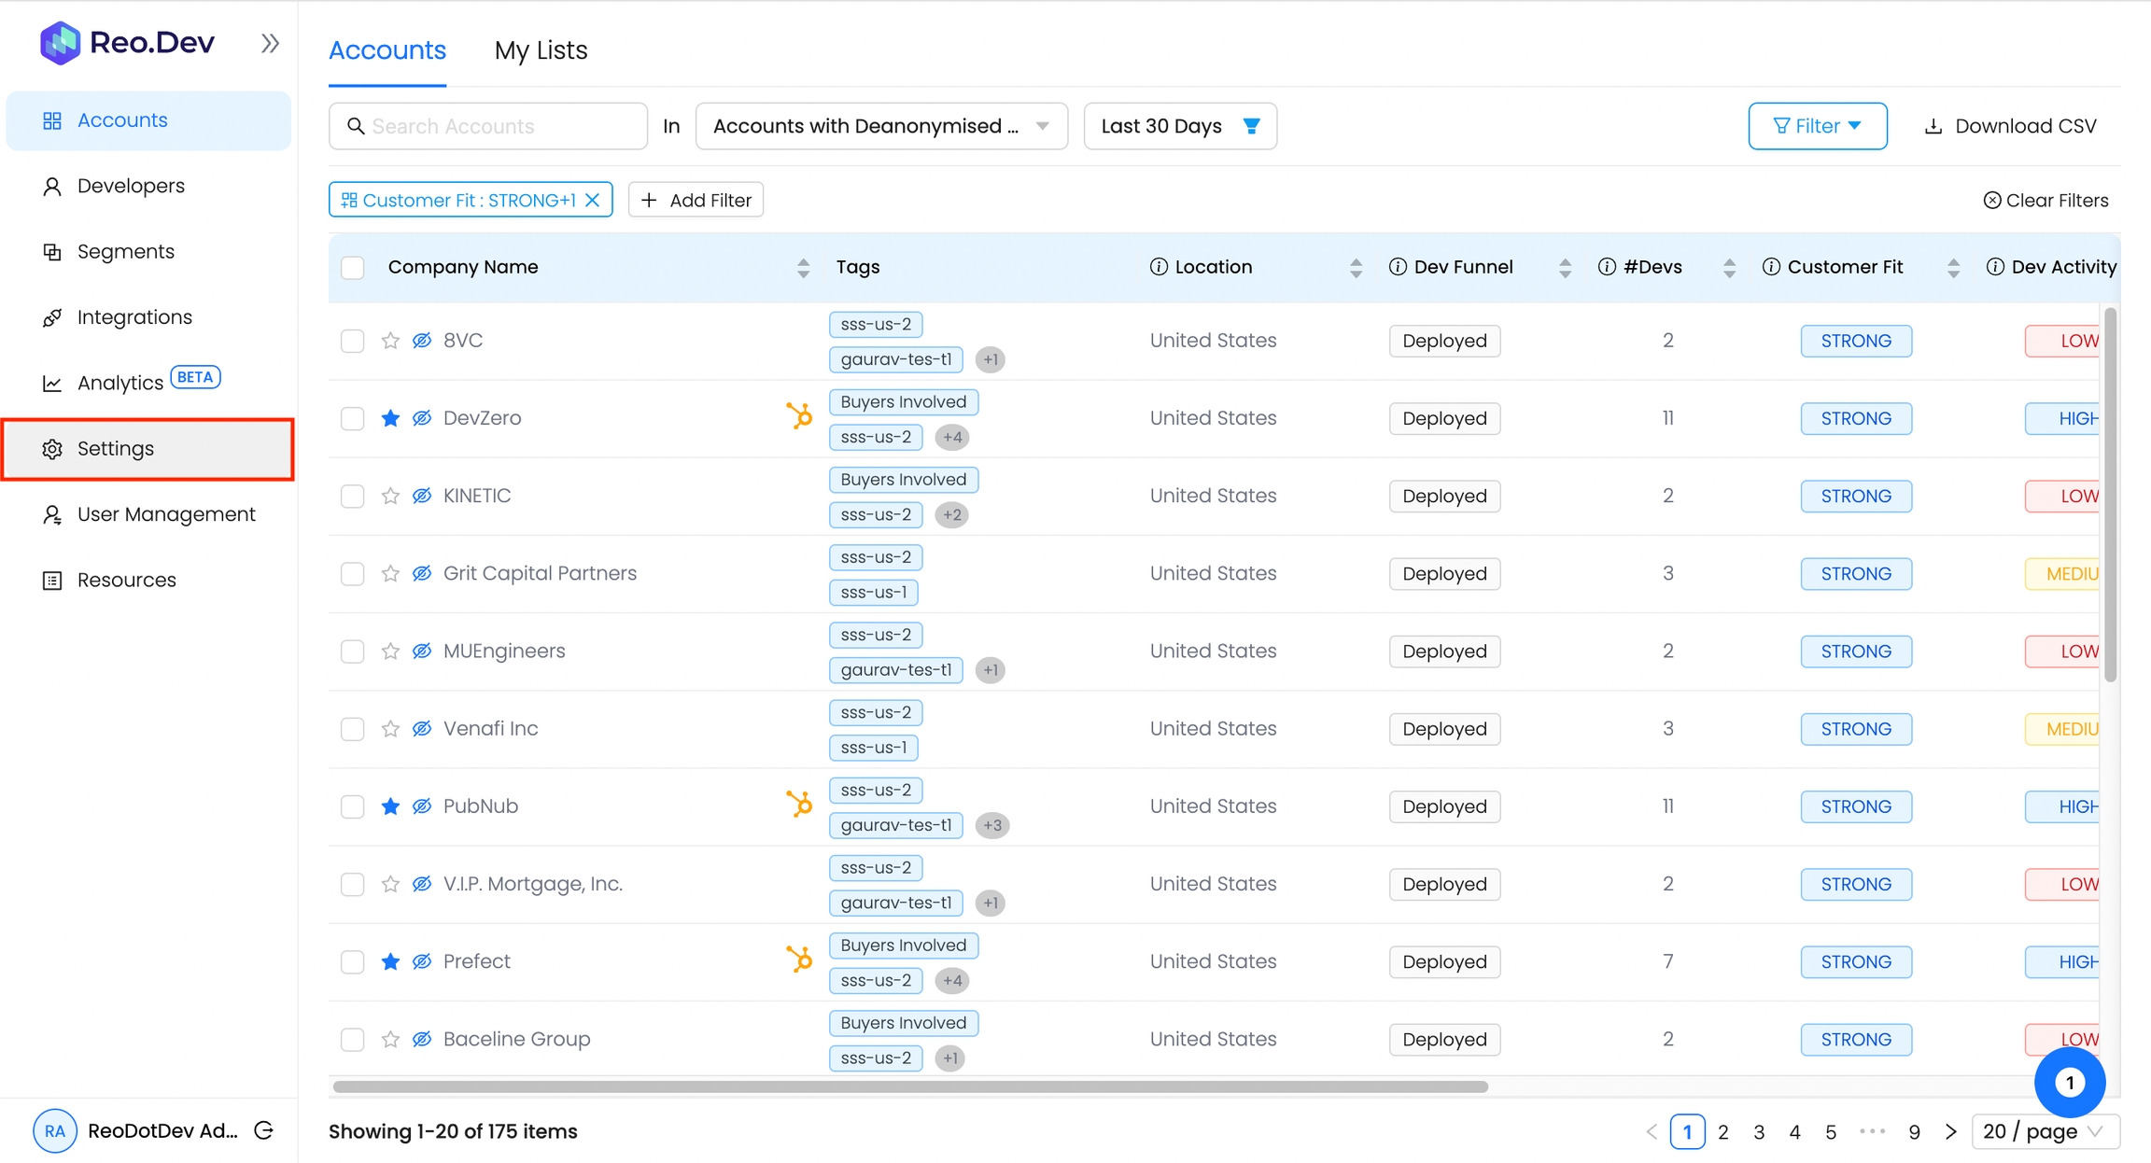Viewport: 2151px width, 1163px height.
Task: Open the Accounts with Deanonymised dropdown
Action: [x=880, y=126]
